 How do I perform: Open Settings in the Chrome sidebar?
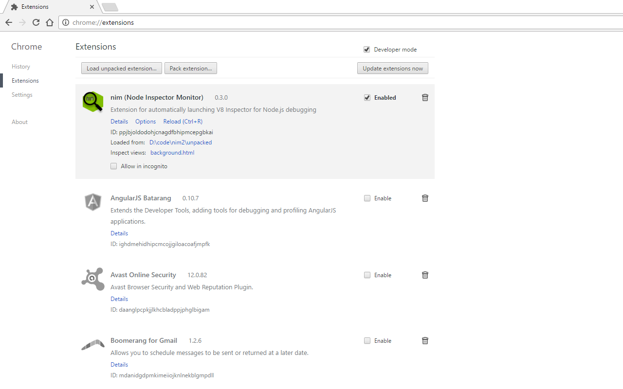22,95
